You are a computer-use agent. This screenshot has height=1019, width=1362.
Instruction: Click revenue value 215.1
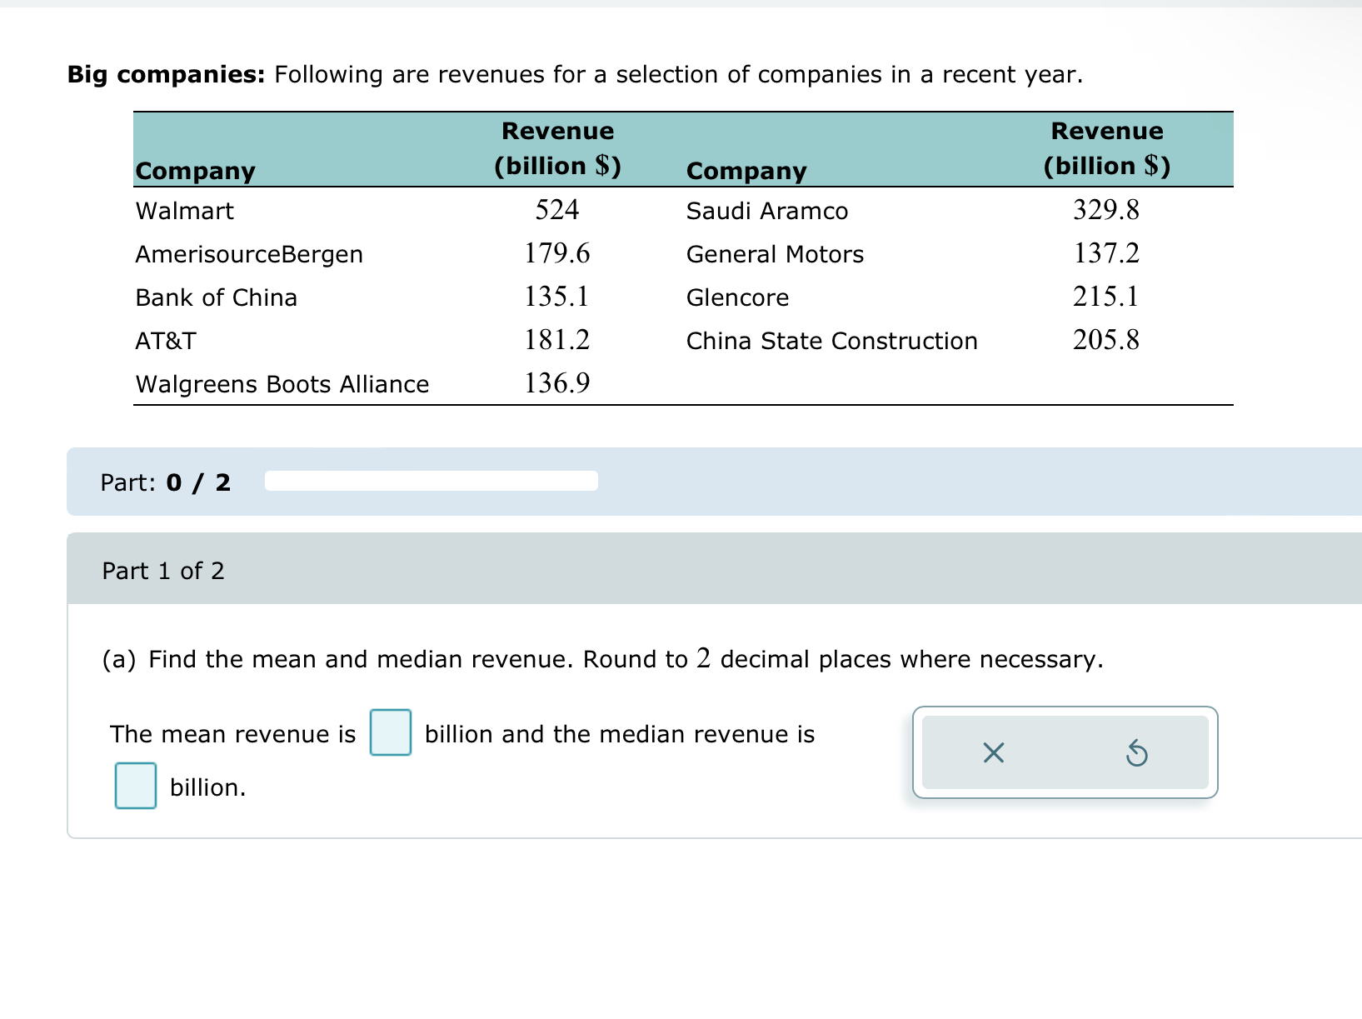(1106, 296)
